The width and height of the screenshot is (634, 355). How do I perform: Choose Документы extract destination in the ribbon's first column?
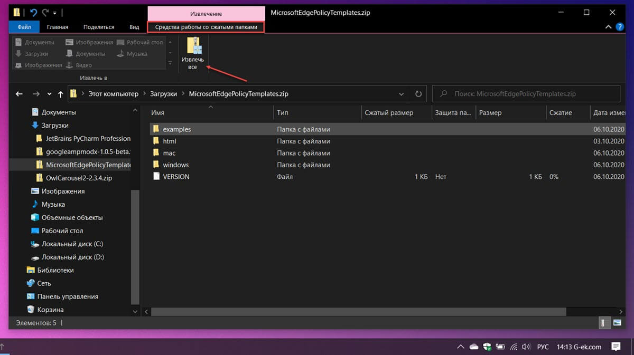[35, 42]
